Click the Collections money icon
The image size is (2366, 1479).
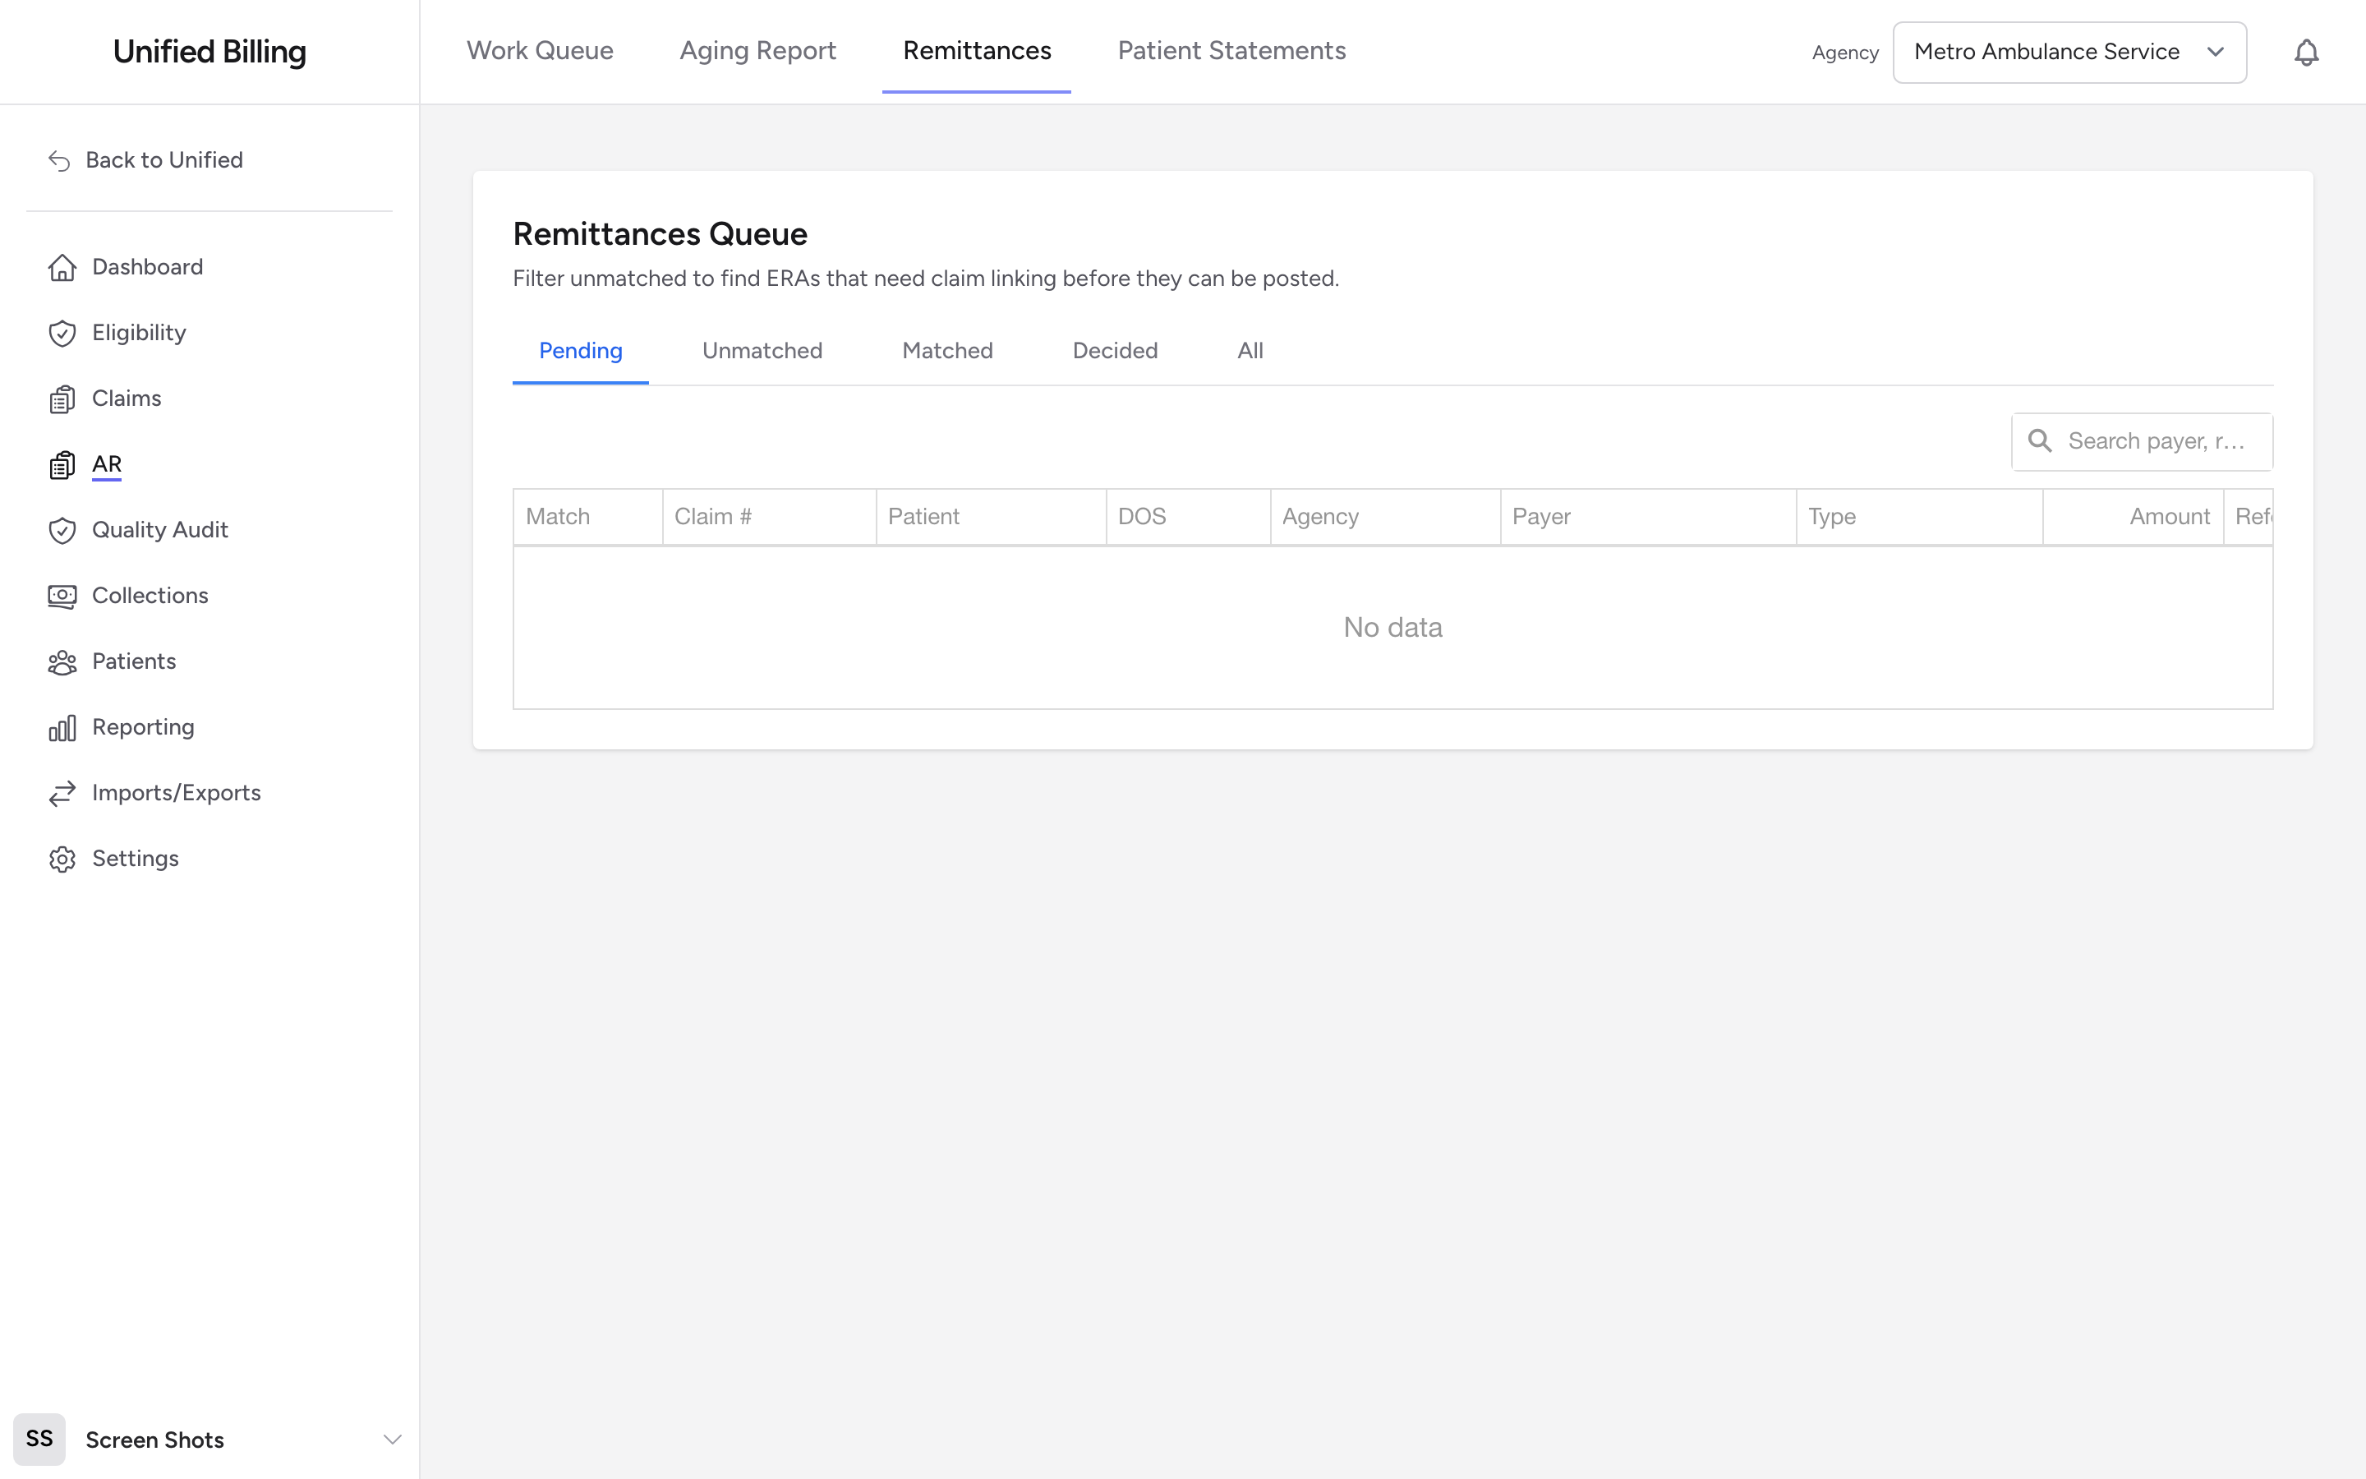point(62,596)
